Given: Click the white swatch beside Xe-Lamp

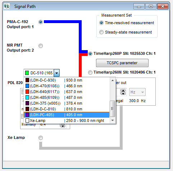Looking at the screenshot, I should point(27,120).
